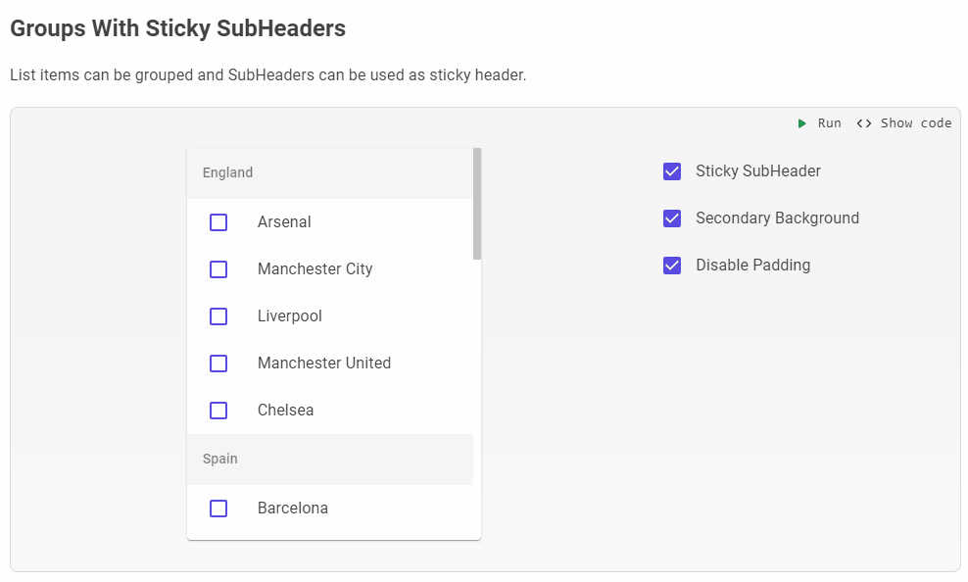
Task: Check the Chelsea checkbox
Action: 218,411
